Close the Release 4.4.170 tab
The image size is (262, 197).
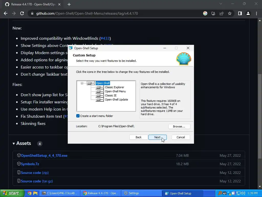coord(59,4)
